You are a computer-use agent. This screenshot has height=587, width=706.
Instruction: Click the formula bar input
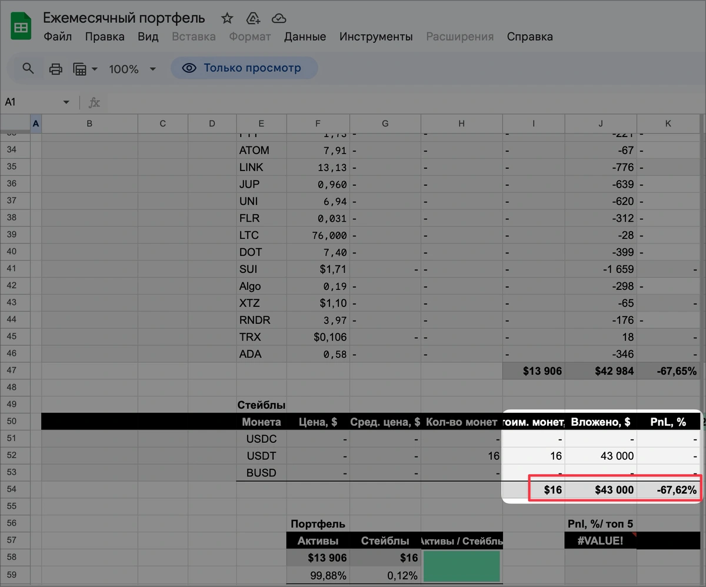tap(406, 102)
